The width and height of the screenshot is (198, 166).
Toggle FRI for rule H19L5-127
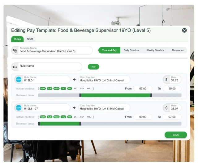[x=70, y=117]
